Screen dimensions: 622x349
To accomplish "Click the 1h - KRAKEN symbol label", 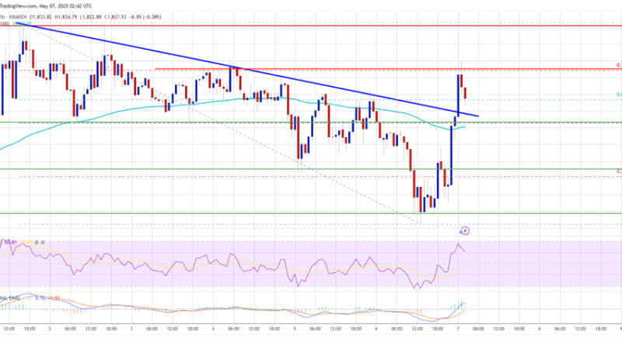I will (13, 17).
